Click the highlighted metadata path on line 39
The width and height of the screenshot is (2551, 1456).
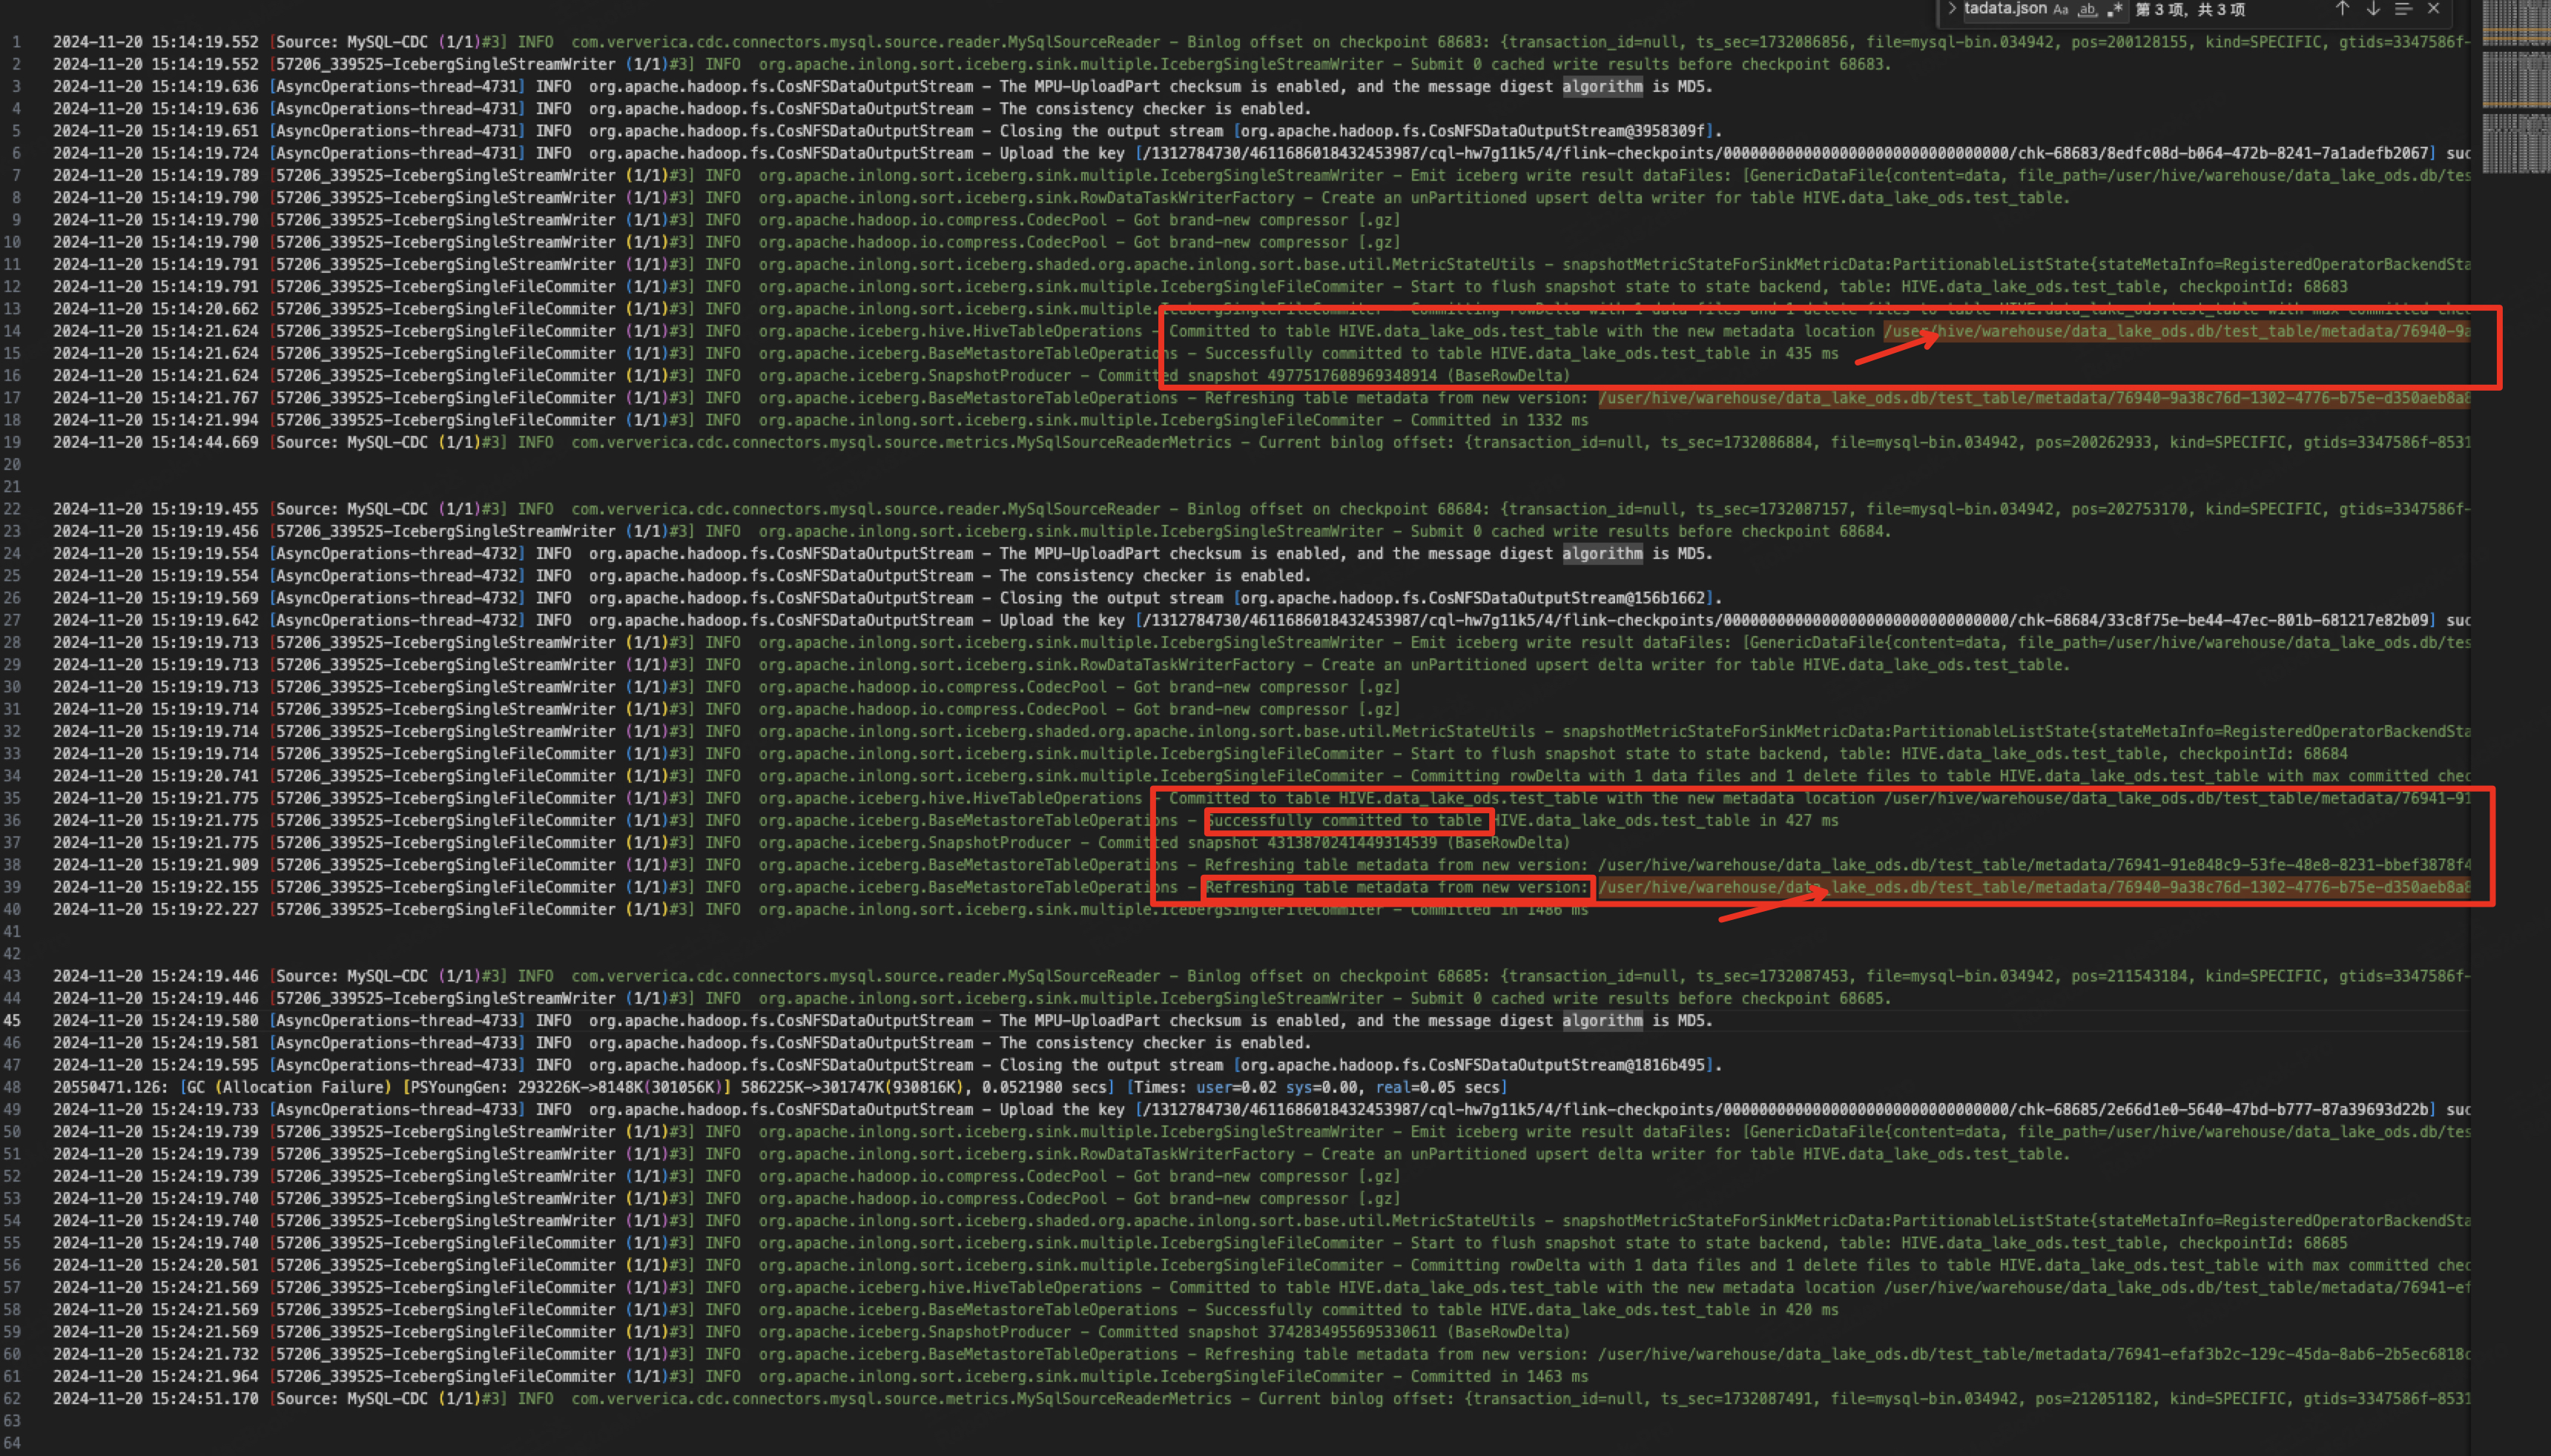tap(2034, 888)
